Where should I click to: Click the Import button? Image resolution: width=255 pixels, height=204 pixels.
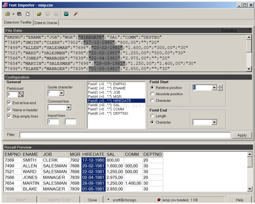[21, 200]
